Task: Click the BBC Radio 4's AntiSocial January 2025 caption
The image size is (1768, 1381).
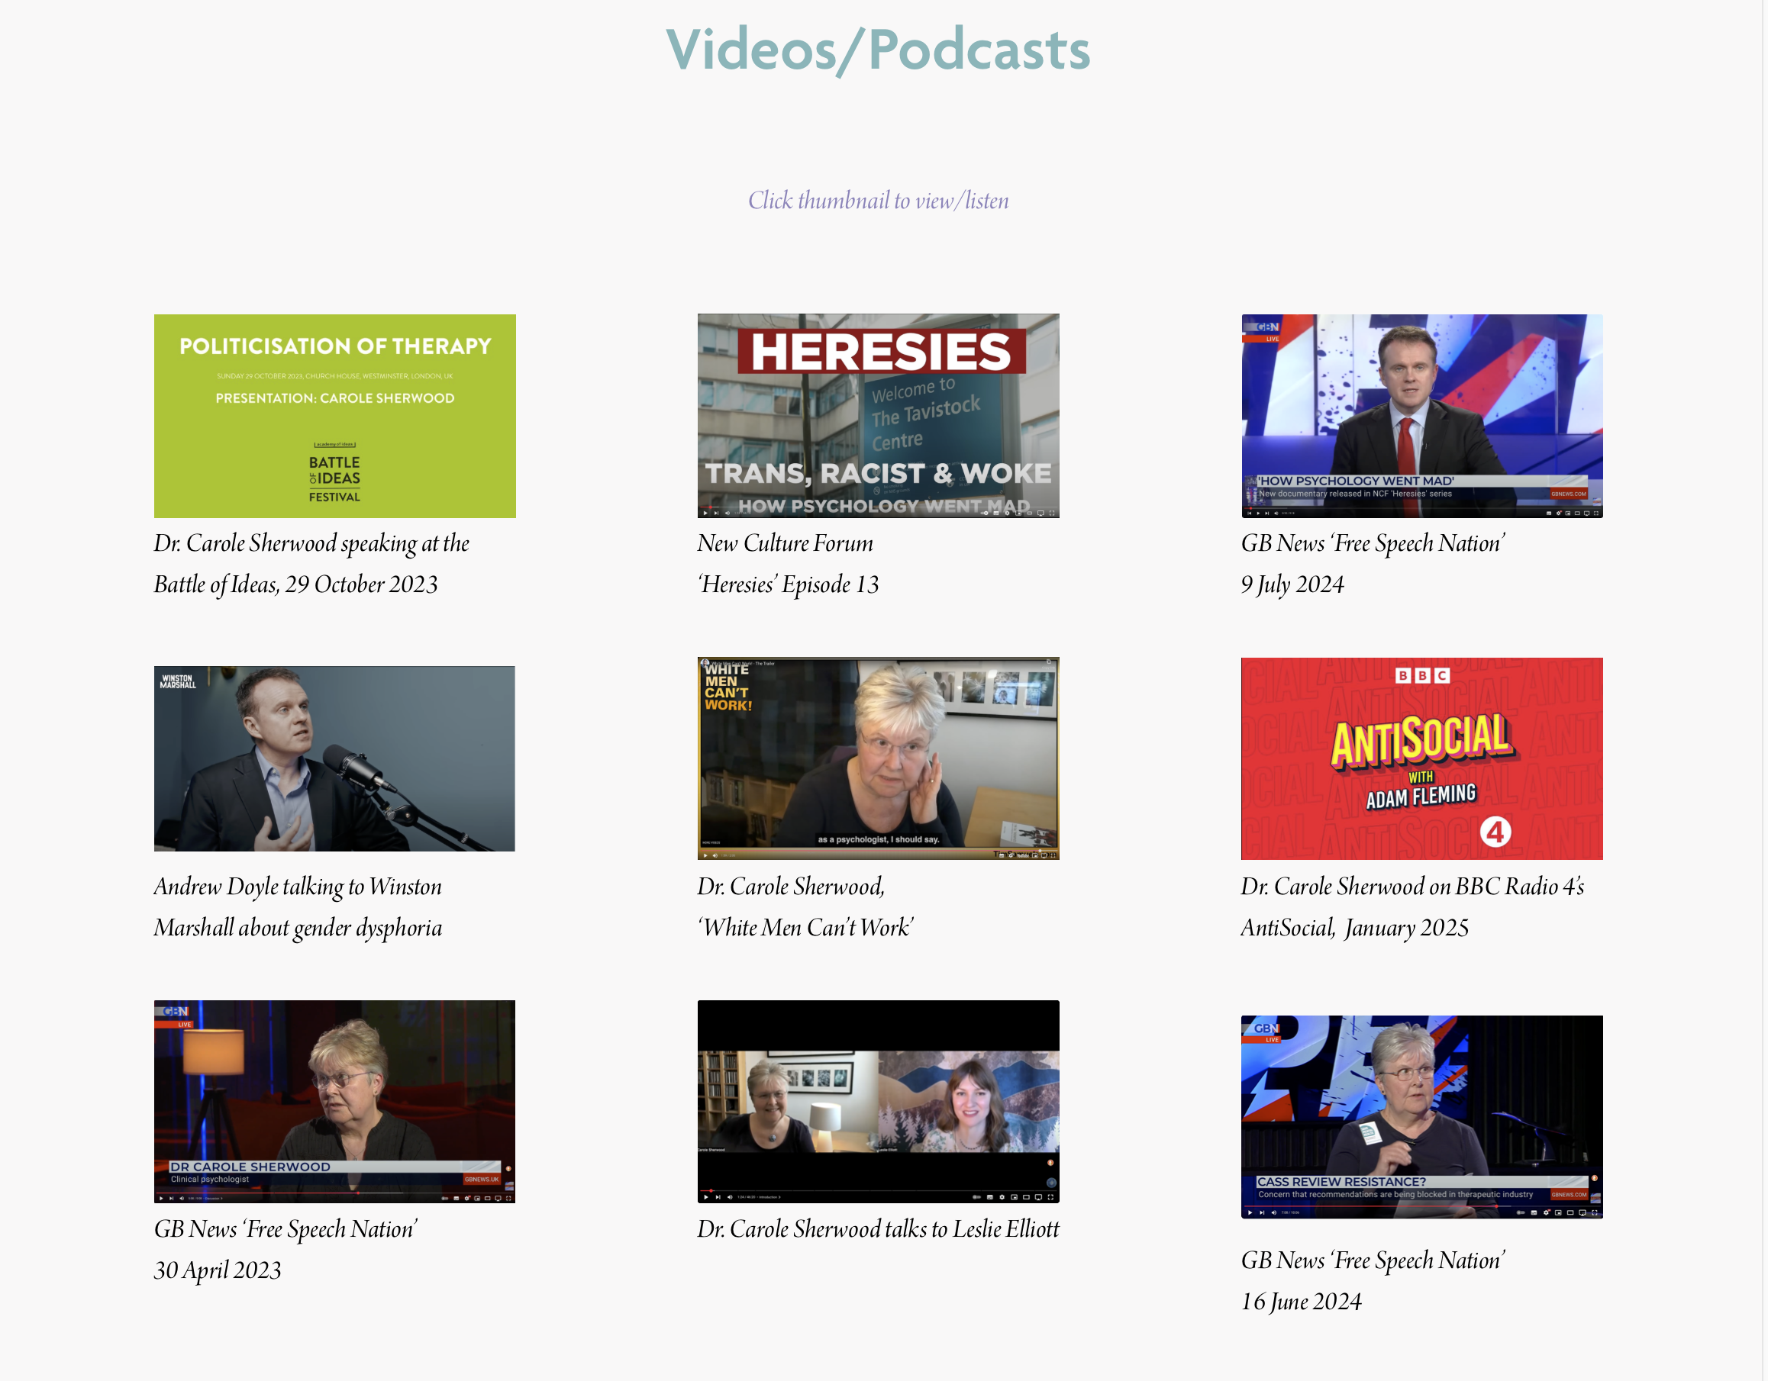Action: [1411, 907]
